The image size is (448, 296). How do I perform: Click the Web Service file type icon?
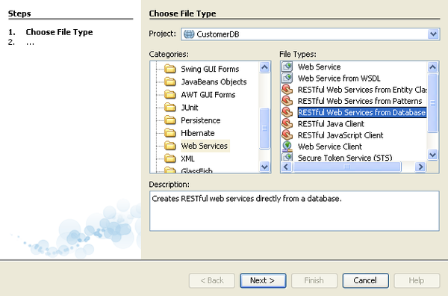click(x=287, y=67)
